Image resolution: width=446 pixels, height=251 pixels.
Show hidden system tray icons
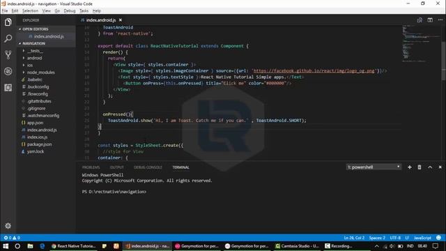pos(376,246)
